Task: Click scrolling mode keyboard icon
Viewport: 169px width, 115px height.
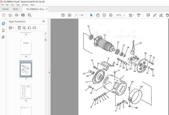Action: pos(138,15)
